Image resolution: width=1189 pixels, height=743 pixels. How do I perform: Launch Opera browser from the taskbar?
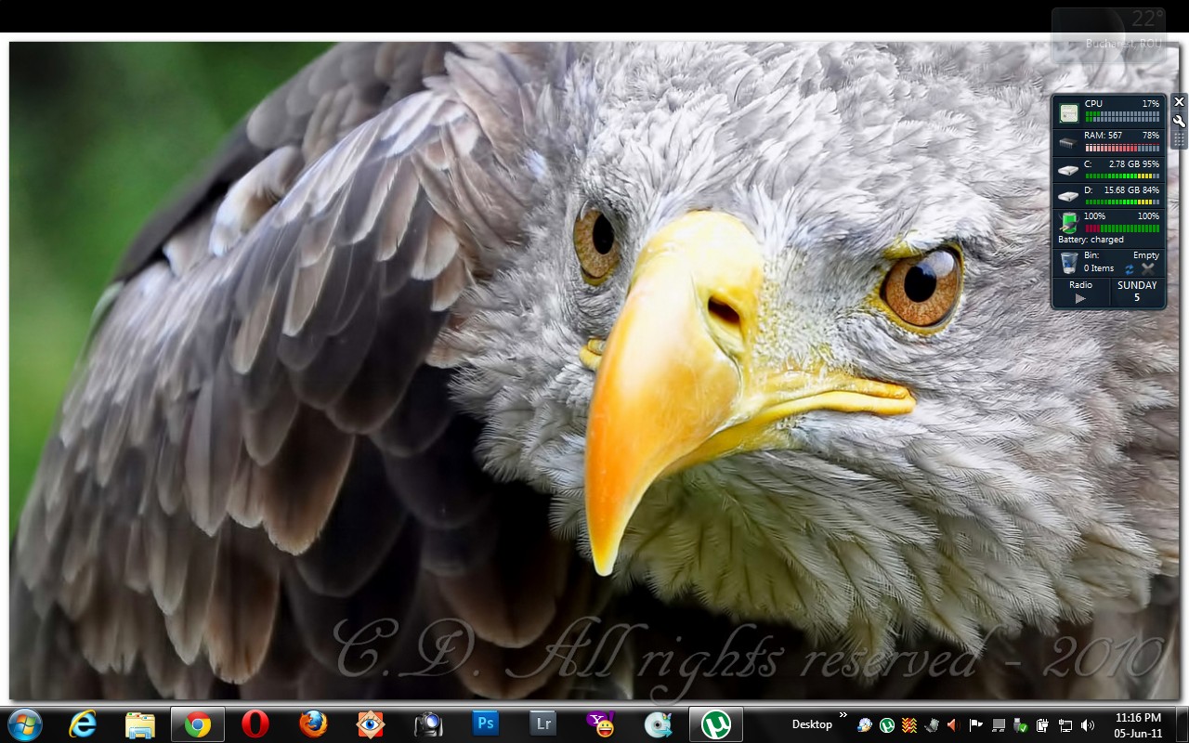(255, 723)
